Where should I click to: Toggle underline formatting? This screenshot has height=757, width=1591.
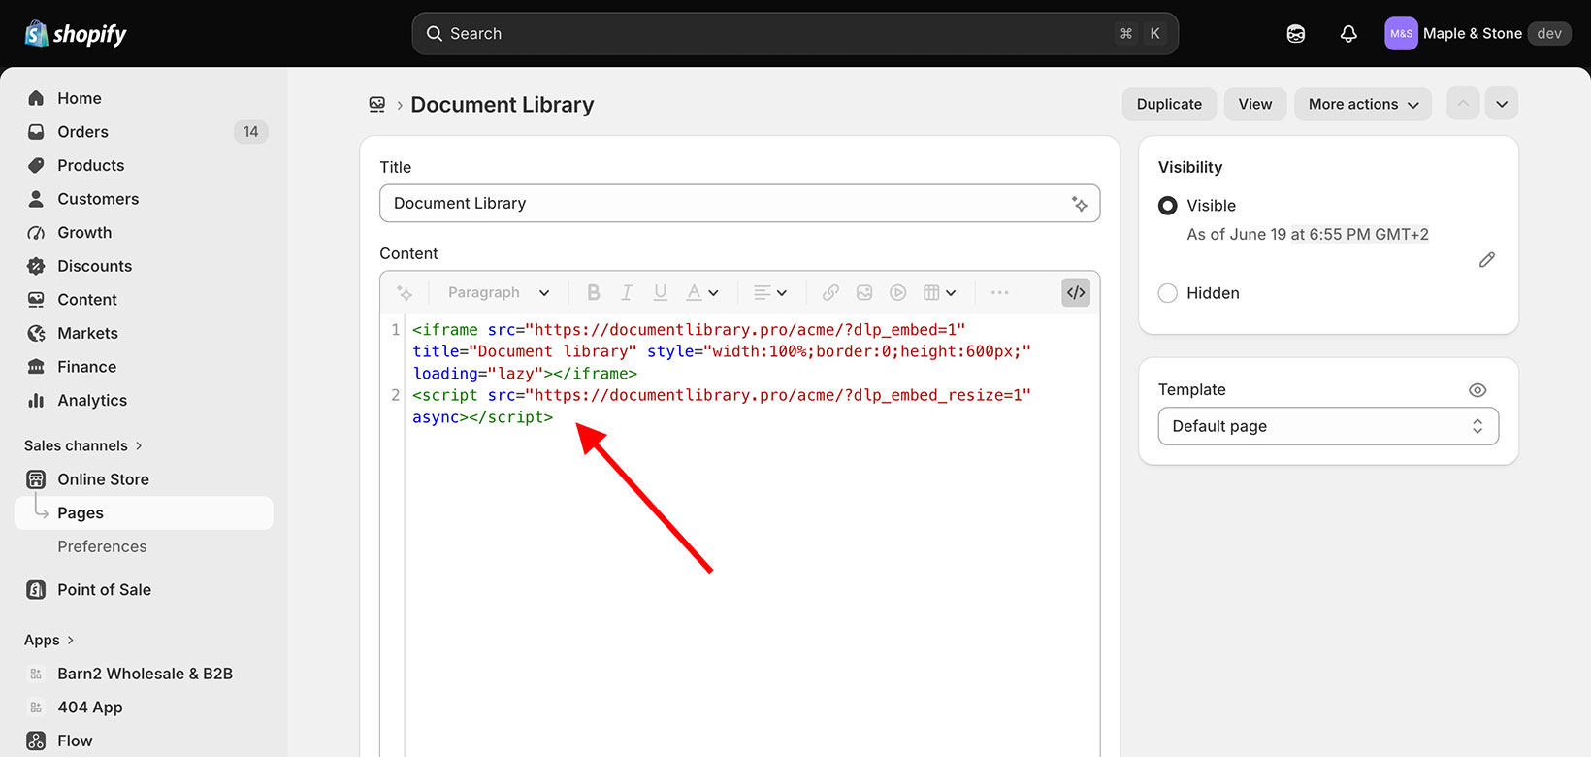click(661, 292)
